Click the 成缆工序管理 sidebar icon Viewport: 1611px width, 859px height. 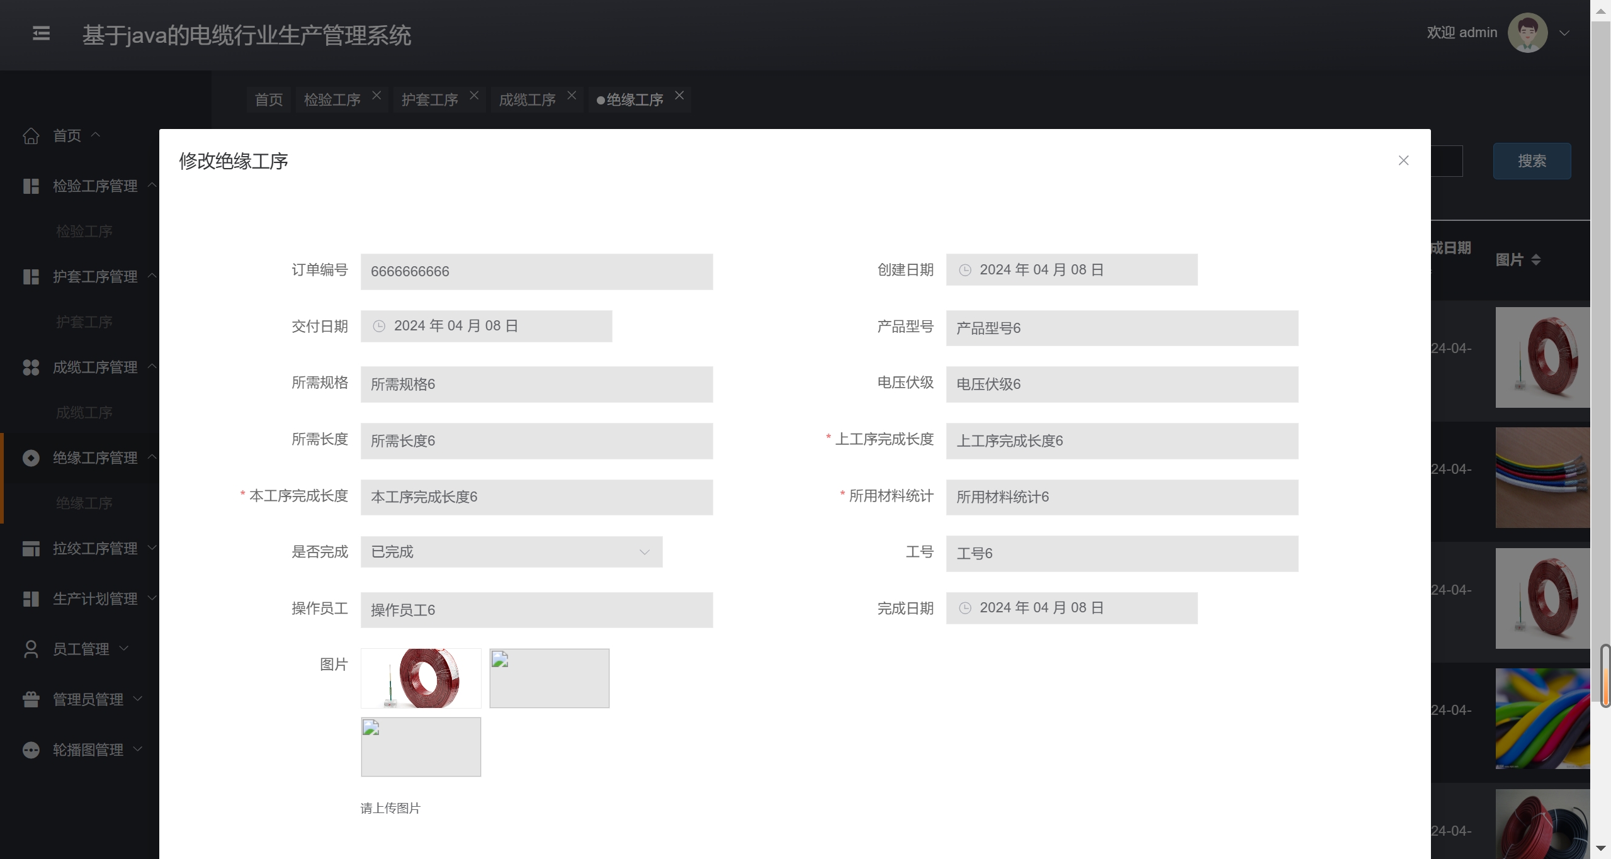point(31,368)
